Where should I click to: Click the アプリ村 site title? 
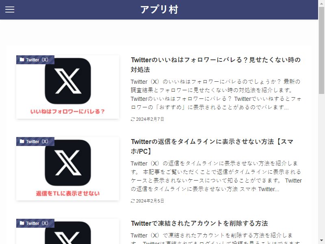pos(159,9)
